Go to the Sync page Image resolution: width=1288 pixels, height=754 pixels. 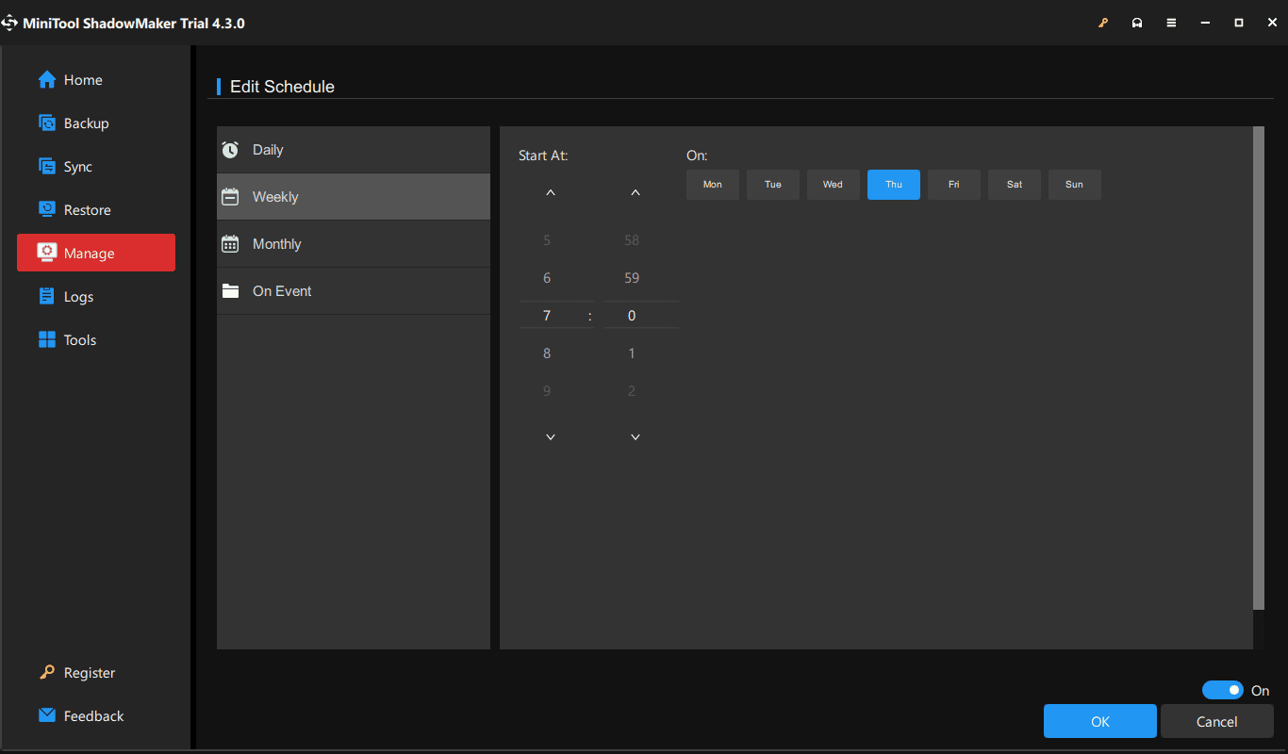(x=96, y=167)
